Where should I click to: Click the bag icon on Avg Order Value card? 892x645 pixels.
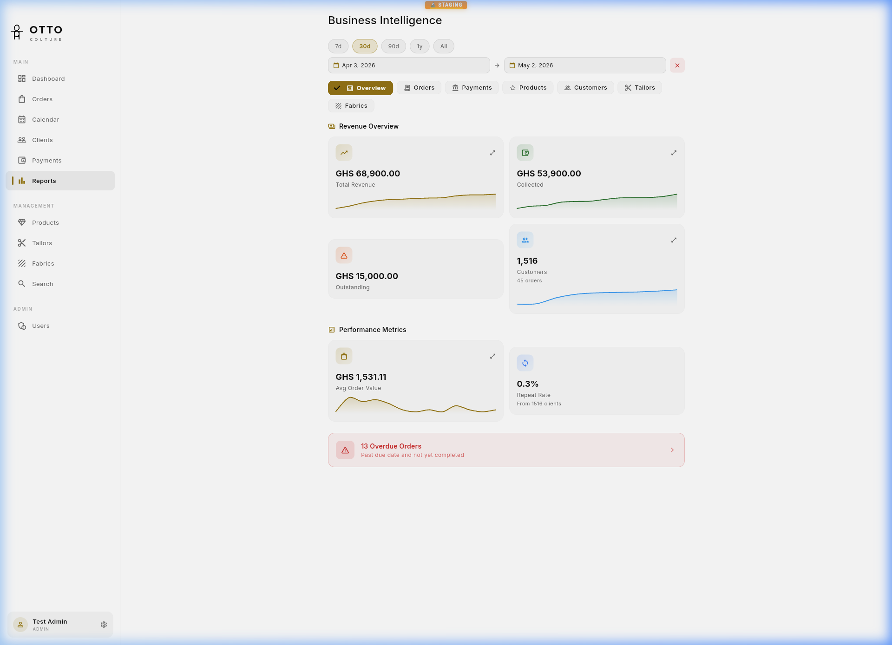[344, 356]
